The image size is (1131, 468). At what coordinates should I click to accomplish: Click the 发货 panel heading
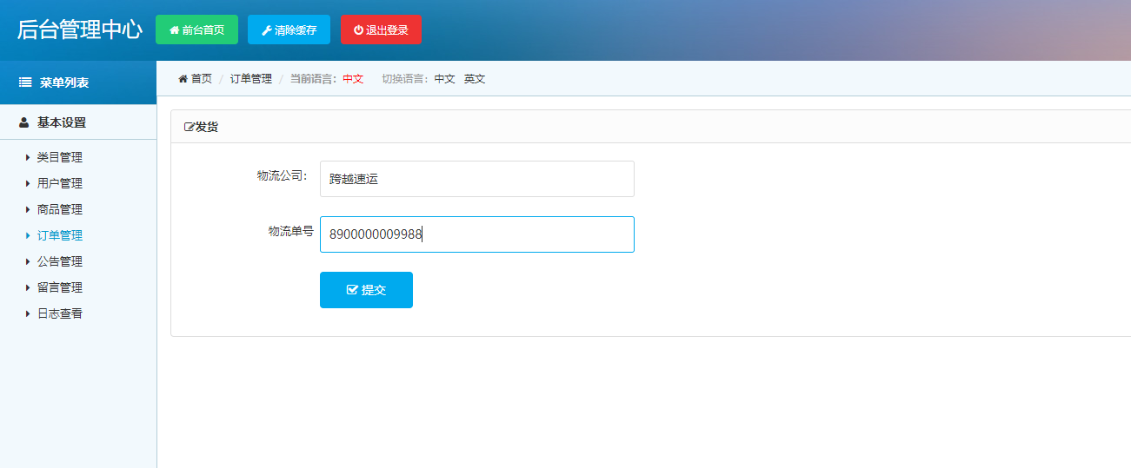pos(207,127)
